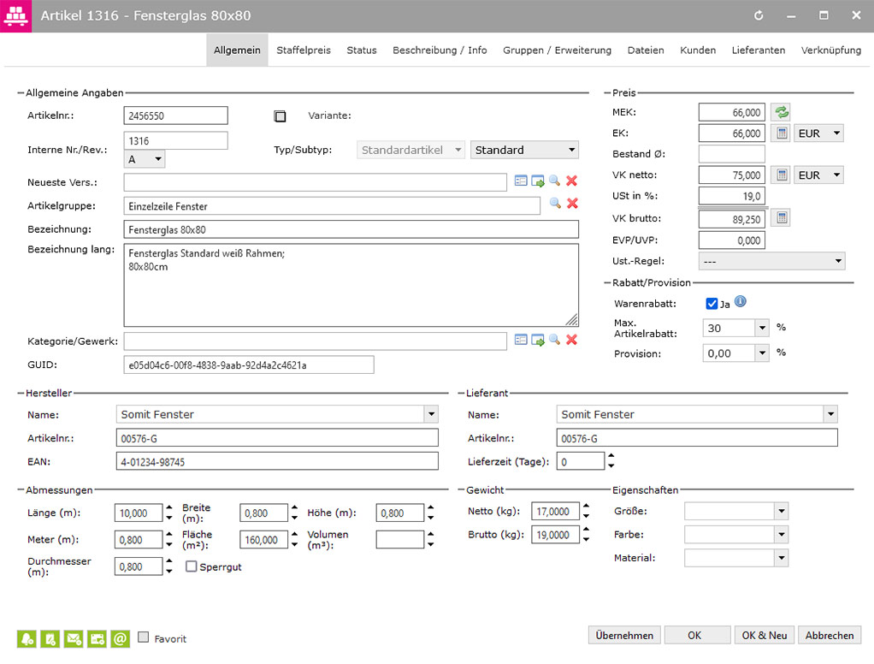Open the Max. Artikelrabatt dropdown

(762, 328)
